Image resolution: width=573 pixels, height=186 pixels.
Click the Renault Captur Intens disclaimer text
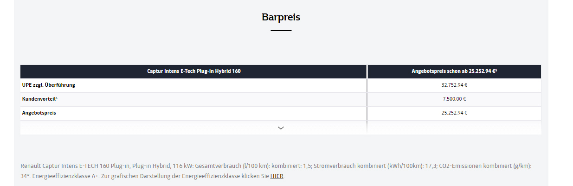(75, 166)
